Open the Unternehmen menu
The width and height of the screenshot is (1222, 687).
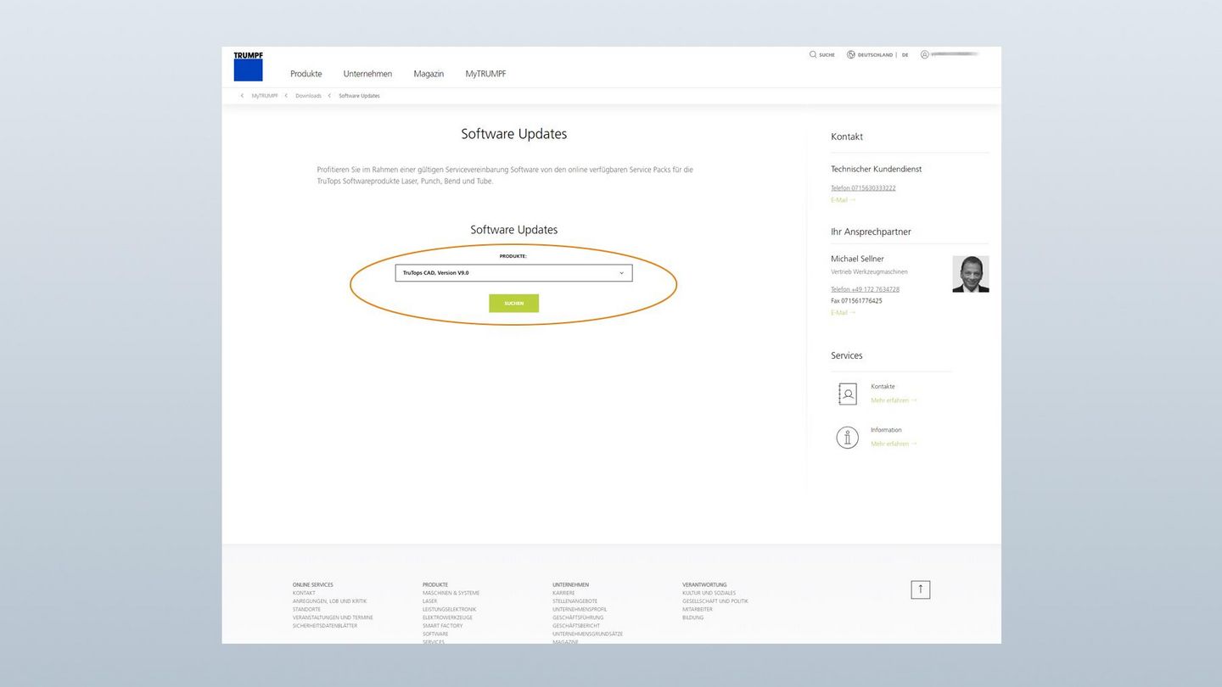(367, 74)
